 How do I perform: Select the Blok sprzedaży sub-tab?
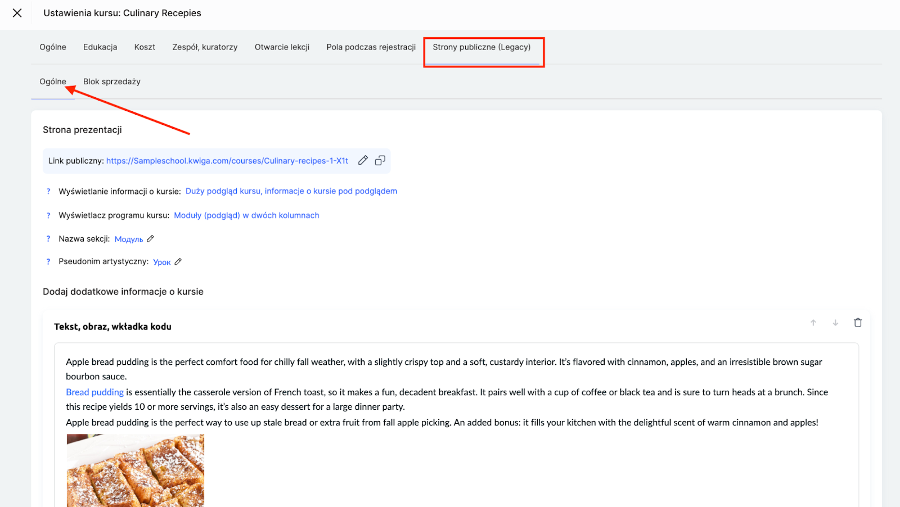112,82
